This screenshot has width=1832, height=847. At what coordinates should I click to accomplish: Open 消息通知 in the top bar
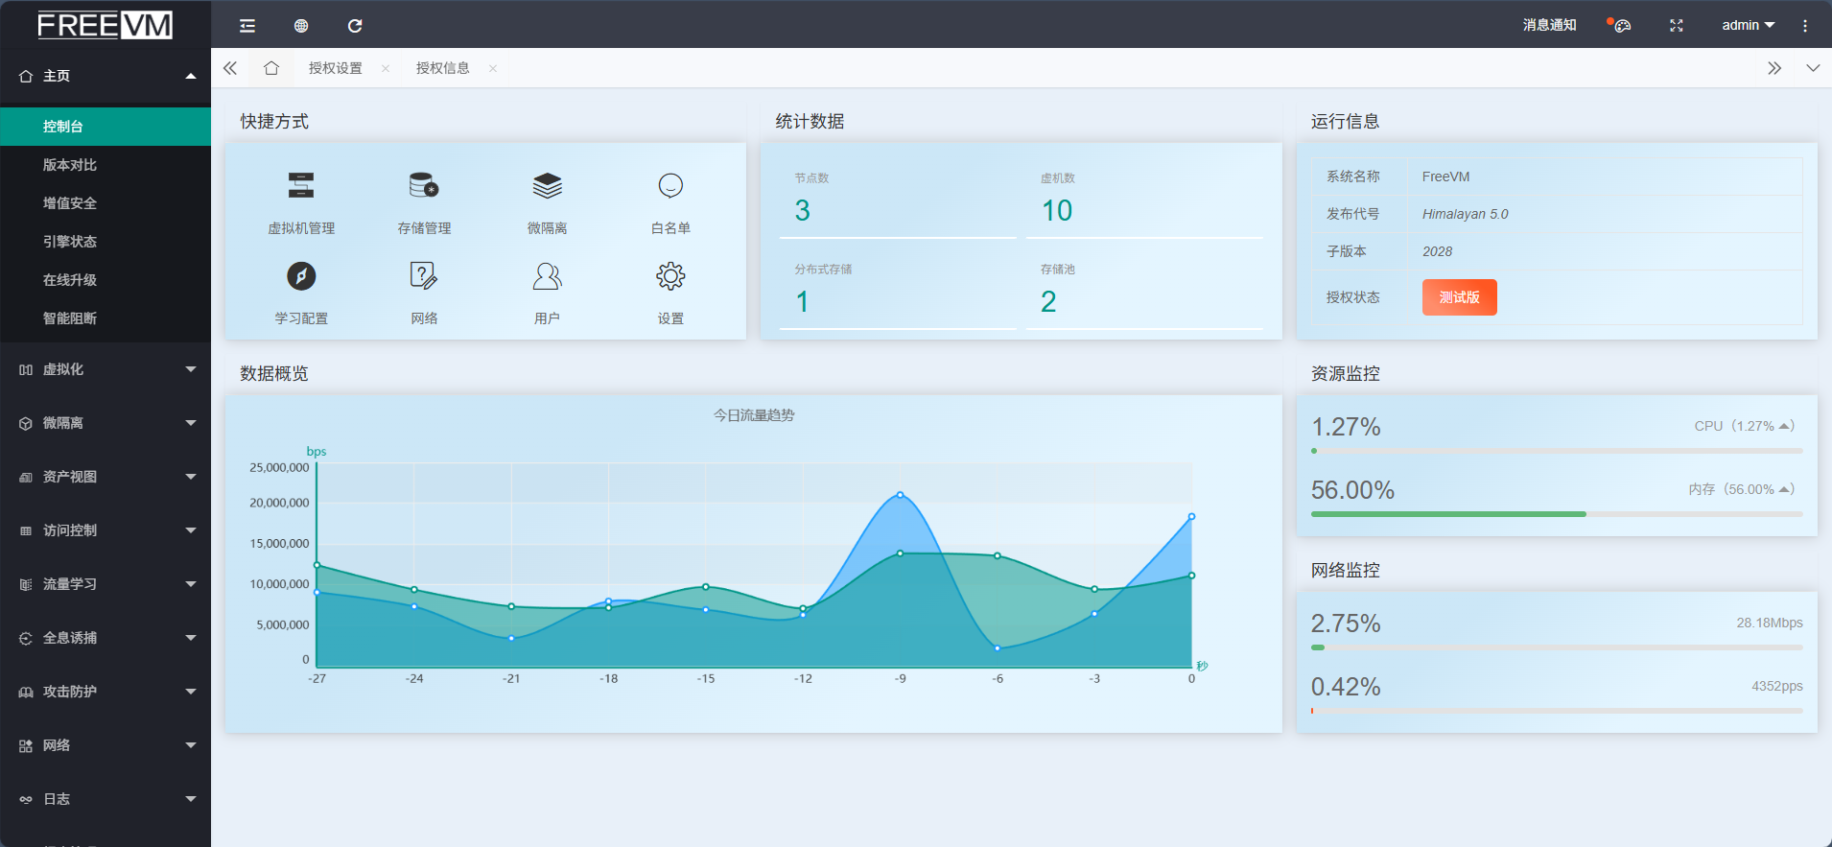[1549, 26]
